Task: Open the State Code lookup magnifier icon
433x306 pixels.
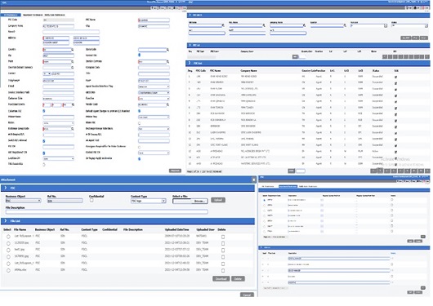Action: (167, 50)
